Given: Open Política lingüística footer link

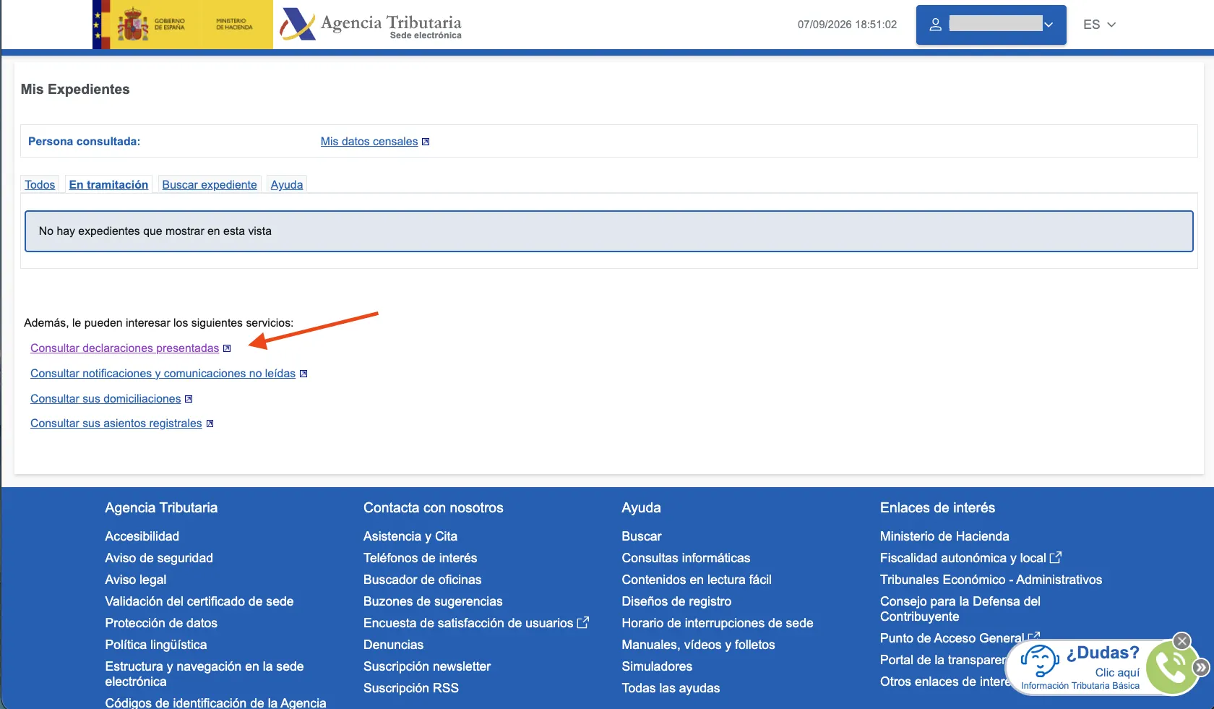Looking at the screenshot, I should tap(156, 645).
